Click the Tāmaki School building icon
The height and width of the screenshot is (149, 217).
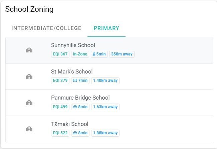29,129
